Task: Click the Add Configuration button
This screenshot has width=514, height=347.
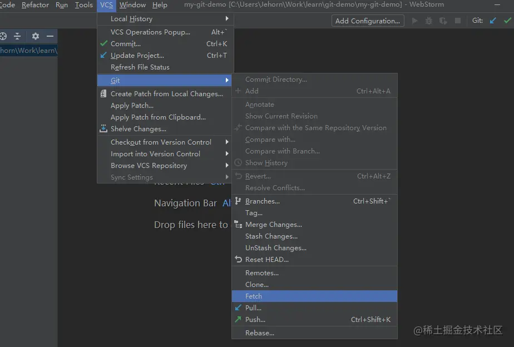Action: pyautogui.click(x=368, y=21)
